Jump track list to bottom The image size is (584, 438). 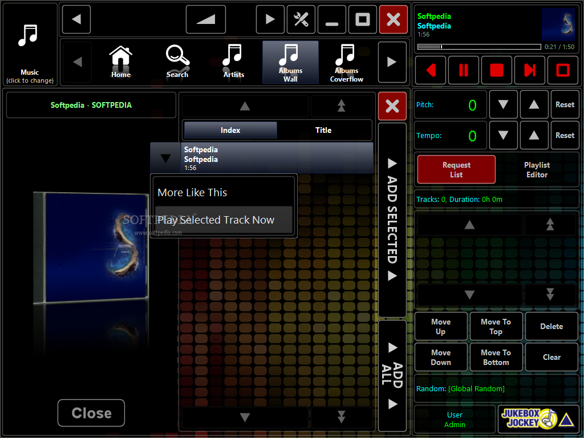341,417
